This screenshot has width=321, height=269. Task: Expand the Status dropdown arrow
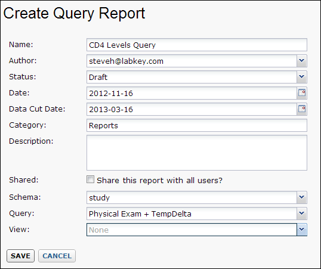point(302,77)
